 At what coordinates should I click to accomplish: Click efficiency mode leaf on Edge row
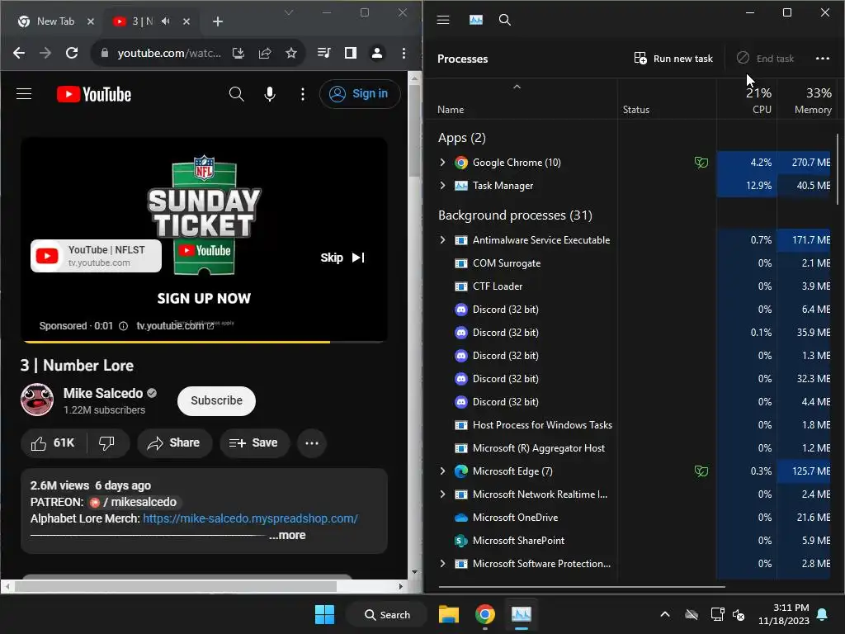coord(701,471)
